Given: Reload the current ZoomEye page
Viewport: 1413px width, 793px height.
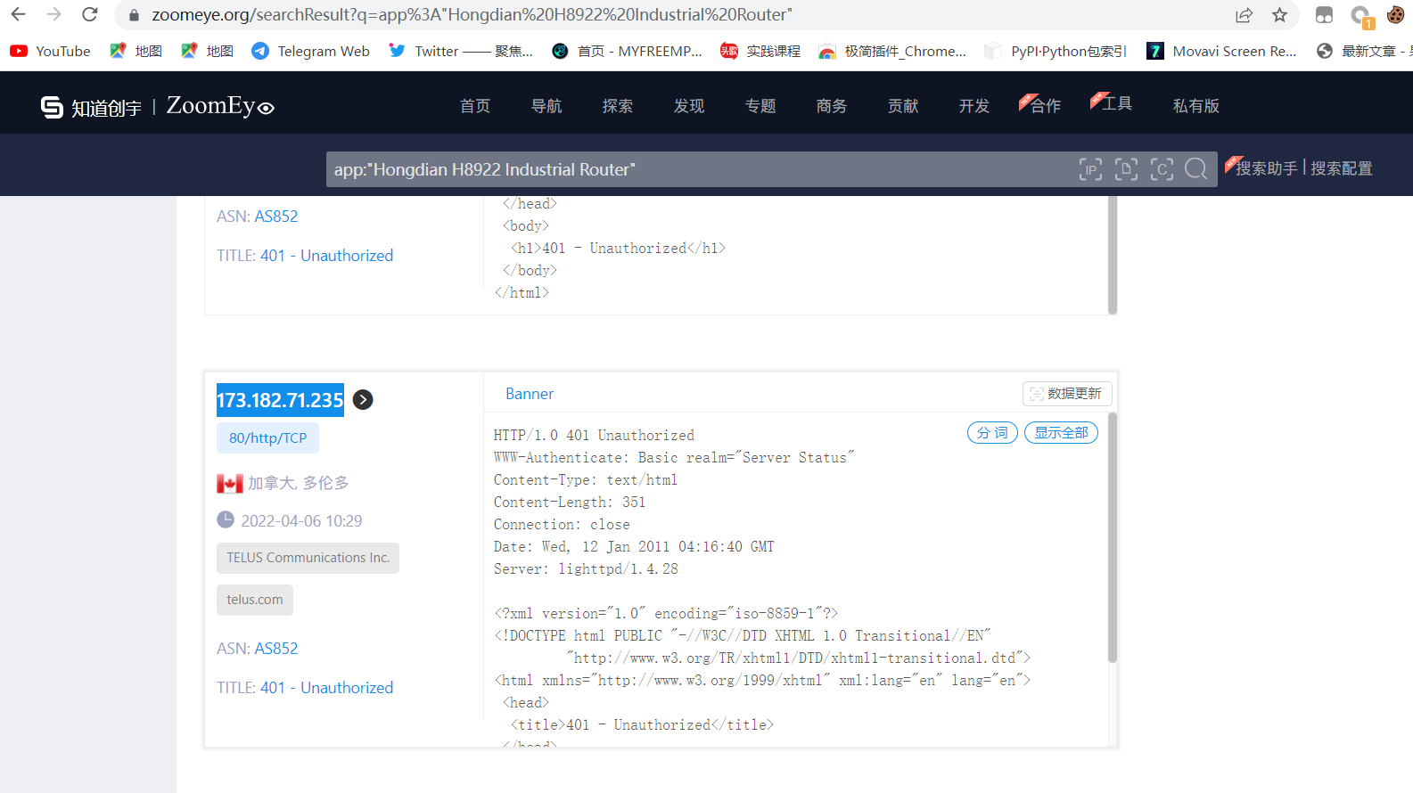Looking at the screenshot, I should point(89,14).
